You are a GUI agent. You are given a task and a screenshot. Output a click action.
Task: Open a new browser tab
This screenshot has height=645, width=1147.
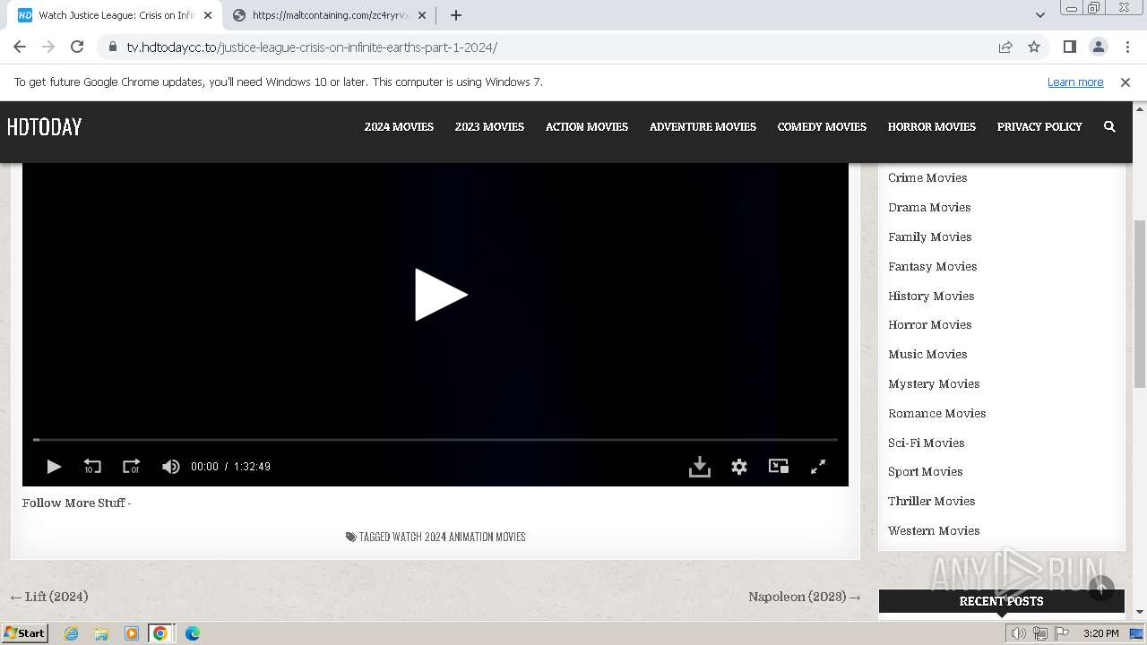click(456, 15)
